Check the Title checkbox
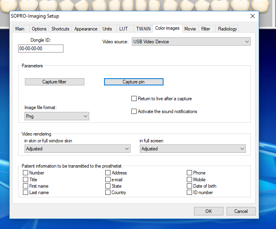The width and height of the screenshot is (276, 229). click(26, 180)
